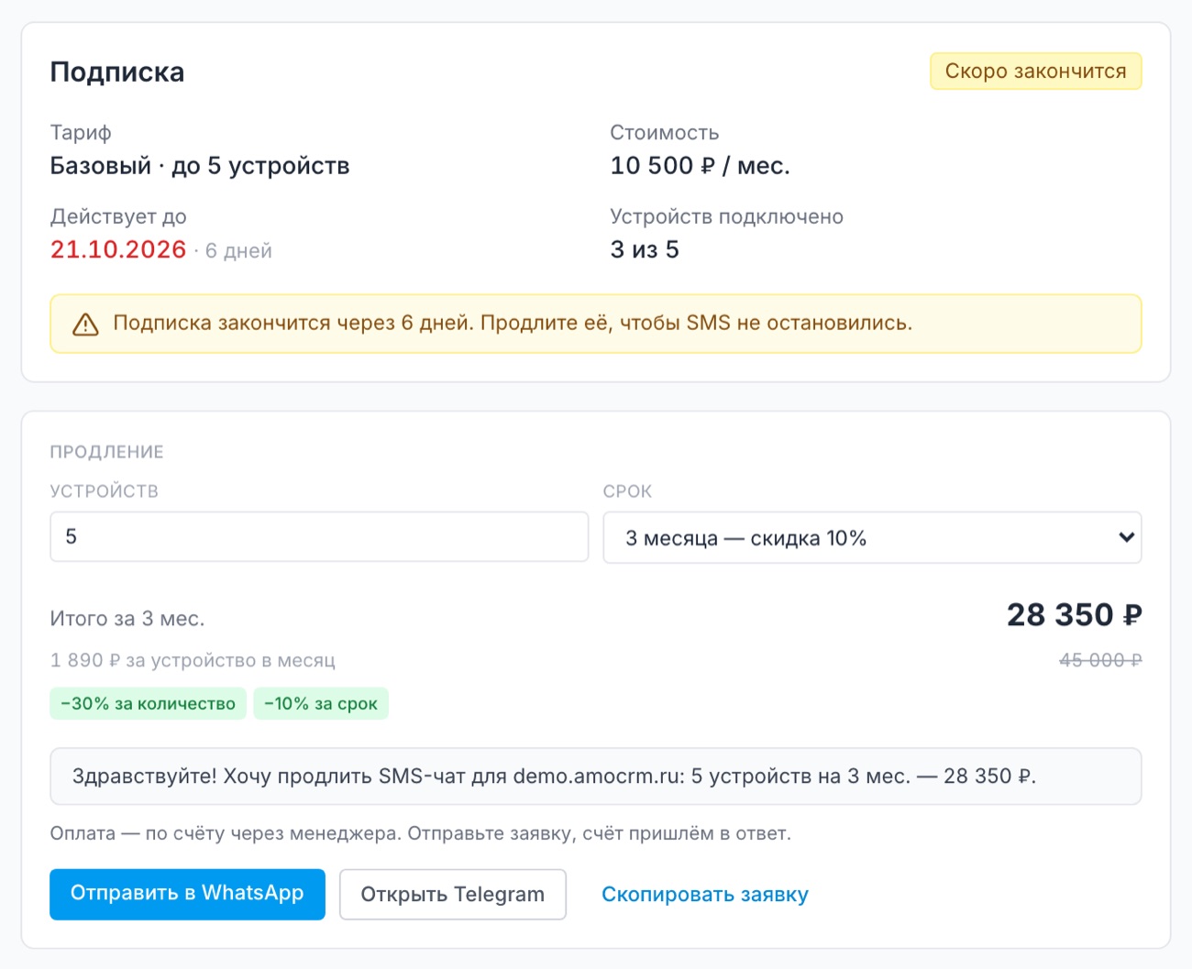Click the 'Скоро закончится' status badge
This screenshot has height=969, width=1192.
pyautogui.click(x=1036, y=72)
